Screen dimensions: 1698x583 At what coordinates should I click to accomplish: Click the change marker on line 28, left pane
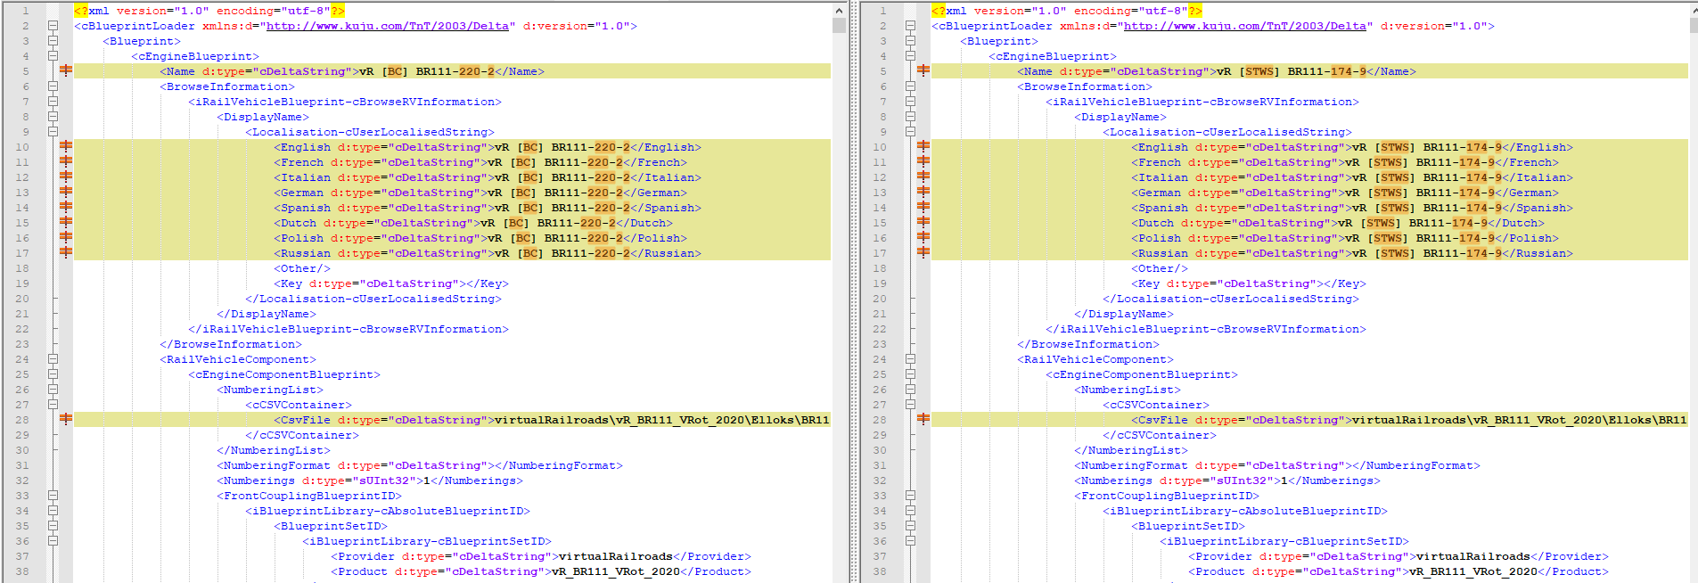66,419
